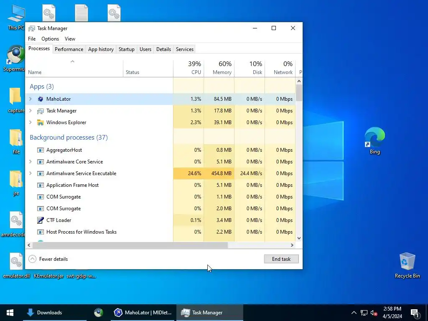Switch to the Performance tab
This screenshot has height=321, width=428.
tap(69, 49)
